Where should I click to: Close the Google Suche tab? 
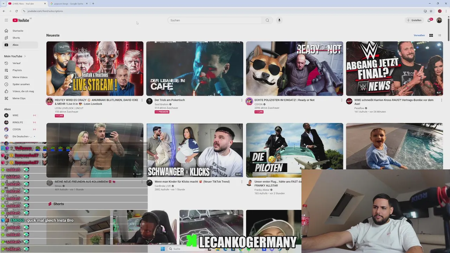87,4
